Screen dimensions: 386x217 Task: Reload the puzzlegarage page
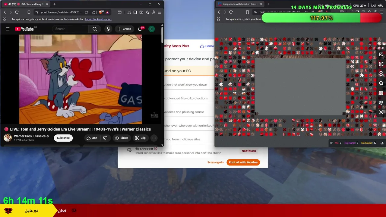pos(231,12)
